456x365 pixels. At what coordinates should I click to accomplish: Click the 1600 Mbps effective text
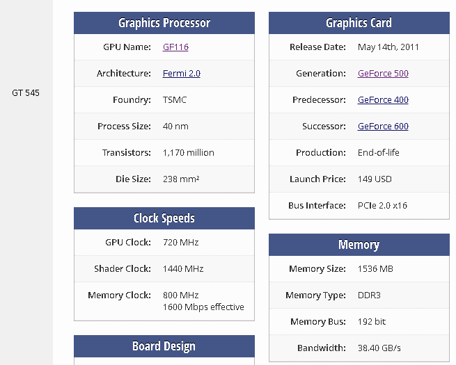coord(203,307)
